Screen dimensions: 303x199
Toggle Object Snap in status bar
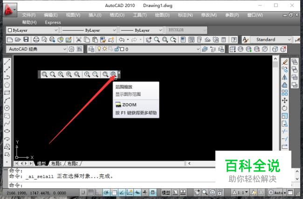[114, 192]
